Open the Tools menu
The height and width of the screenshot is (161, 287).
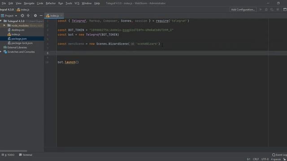click(x=69, y=3)
